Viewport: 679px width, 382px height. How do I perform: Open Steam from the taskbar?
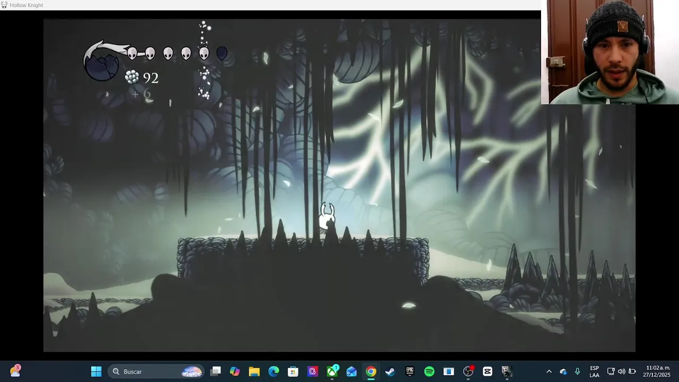point(390,371)
